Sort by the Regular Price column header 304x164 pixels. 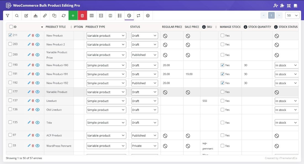(x=172, y=27)
